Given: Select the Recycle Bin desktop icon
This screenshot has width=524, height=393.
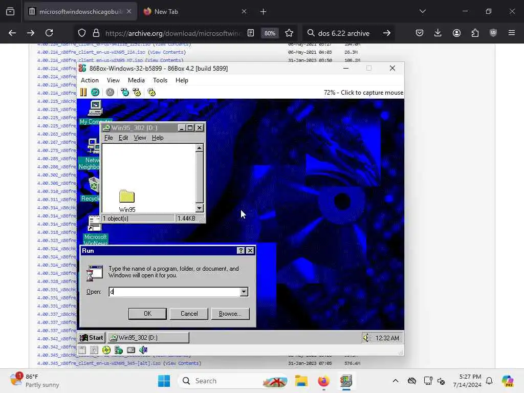Looking at the screenshot, I should (90, 189).
